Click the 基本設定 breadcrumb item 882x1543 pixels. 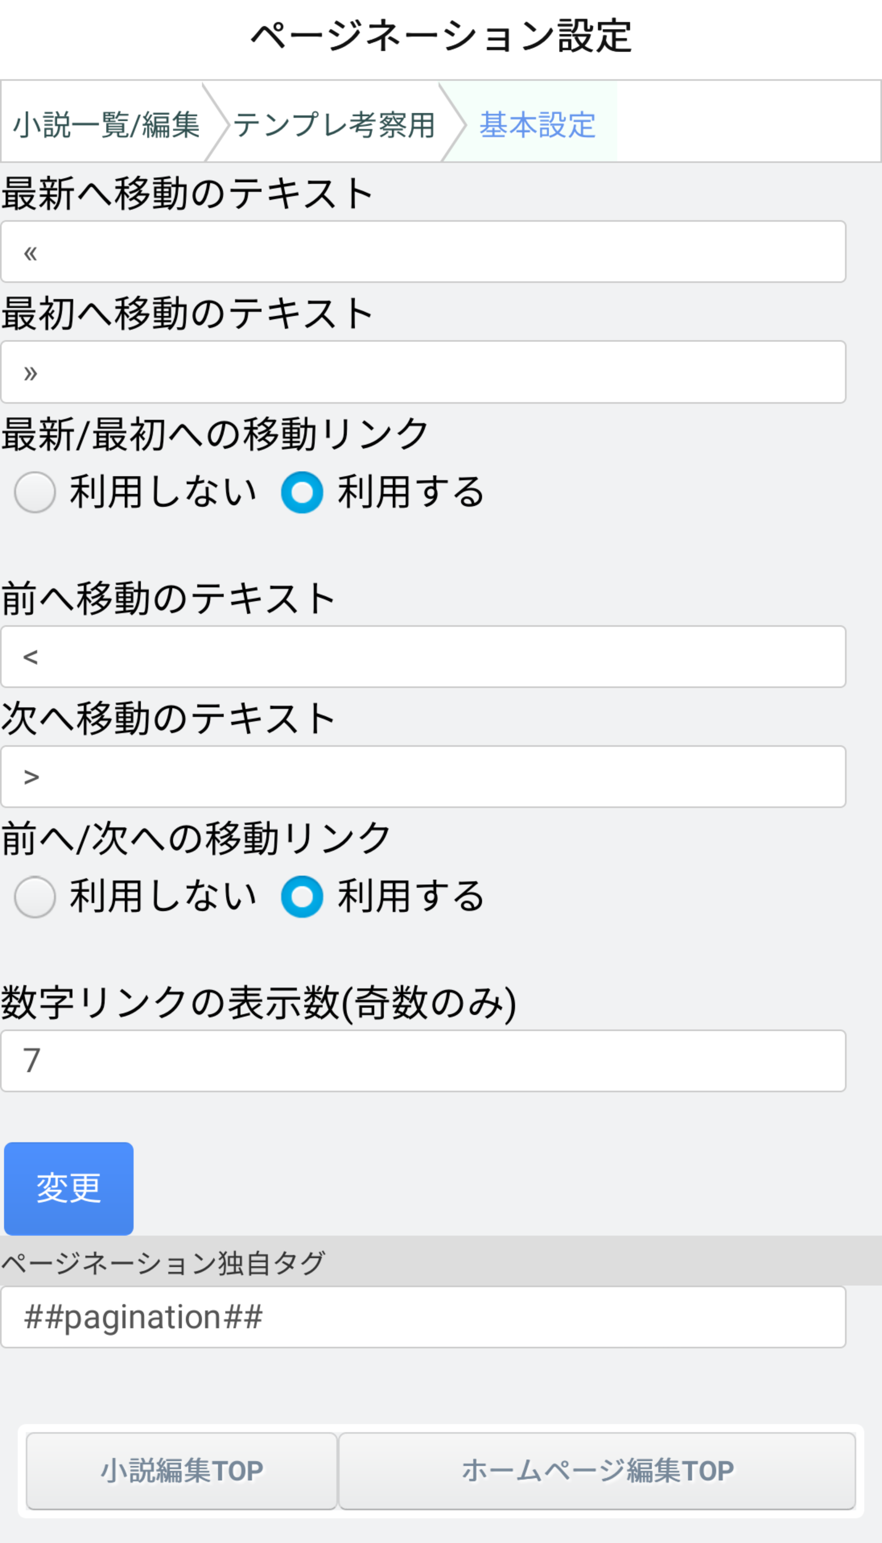[x=538, y=125]
